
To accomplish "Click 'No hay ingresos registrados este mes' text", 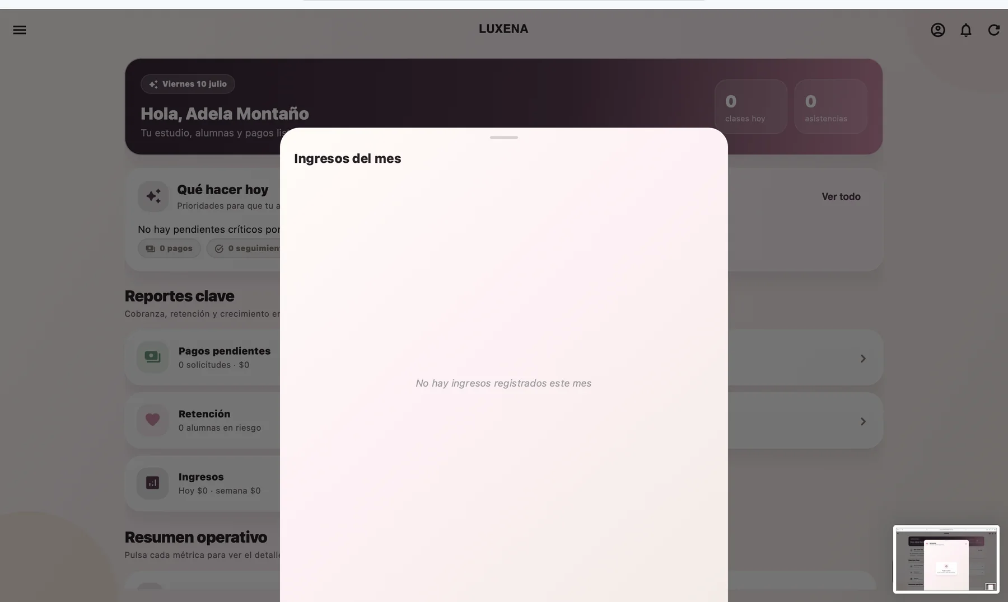I will point(503,383).
